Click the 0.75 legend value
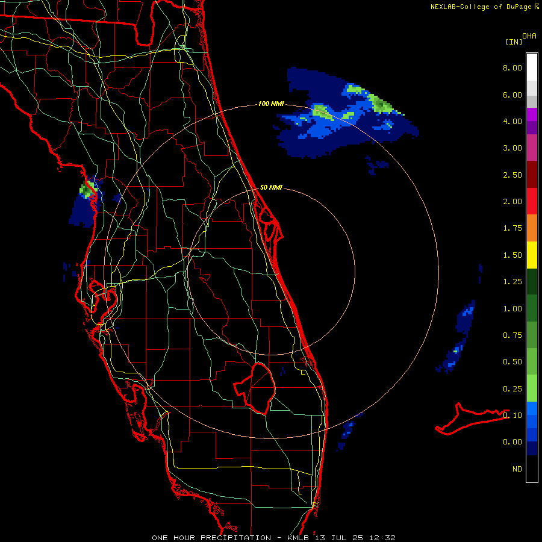The height and width of the screenshot is (542, 542). [512, 335]
